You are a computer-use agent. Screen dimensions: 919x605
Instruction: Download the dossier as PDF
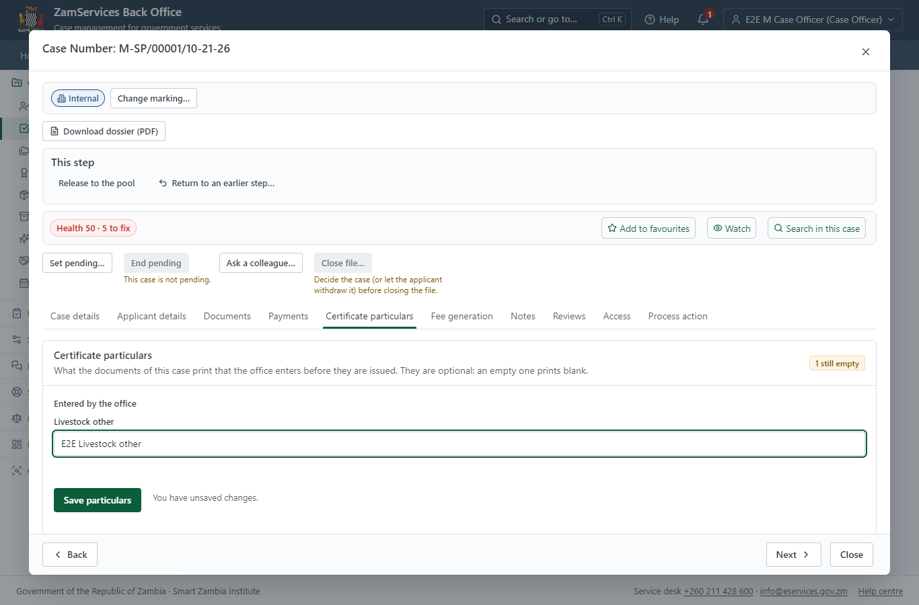pyautogui.click(x=104, y=131)
